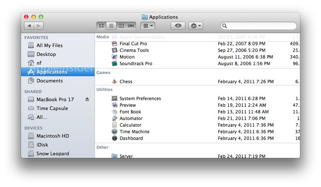Screen dimensions: 321x187
Task: Go forward with the right arrow button
Action: click(x=38, y=26)
